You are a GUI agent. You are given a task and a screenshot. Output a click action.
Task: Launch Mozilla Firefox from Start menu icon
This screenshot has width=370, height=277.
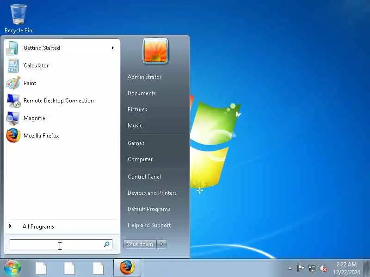coord(13,135)
